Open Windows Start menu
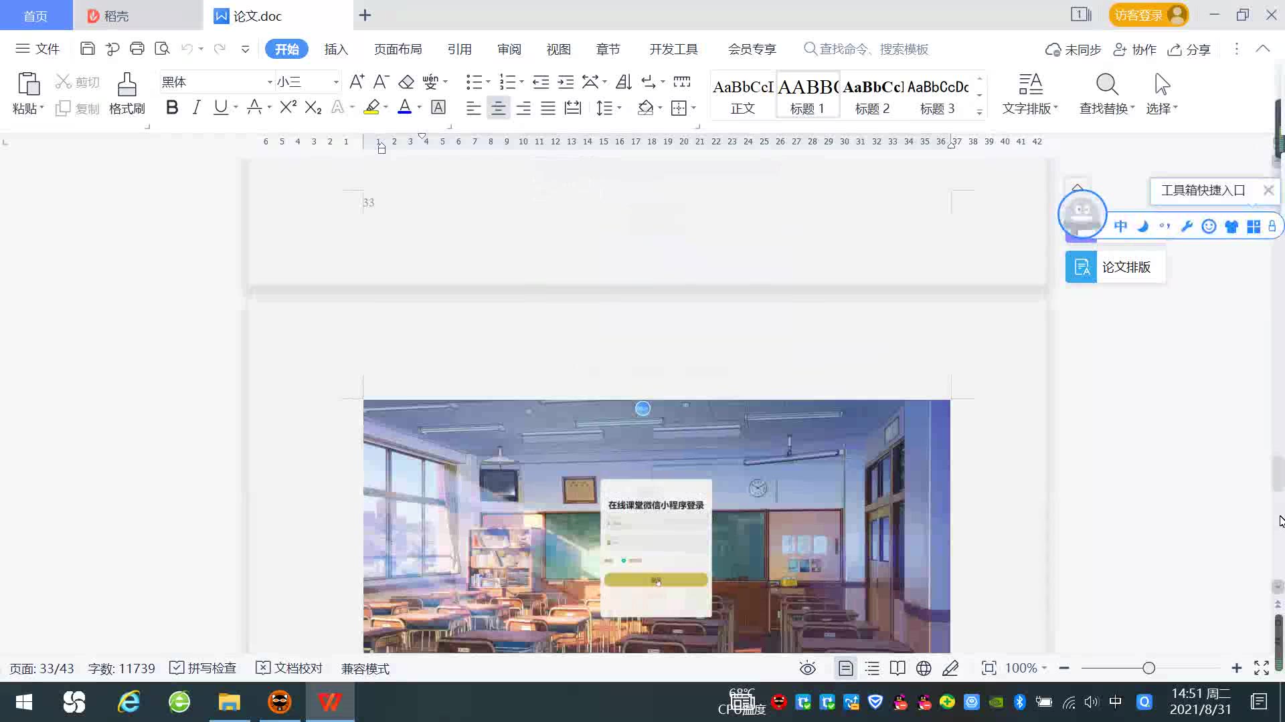Viewport: 1285px width, 722px height. coord(24,702)
